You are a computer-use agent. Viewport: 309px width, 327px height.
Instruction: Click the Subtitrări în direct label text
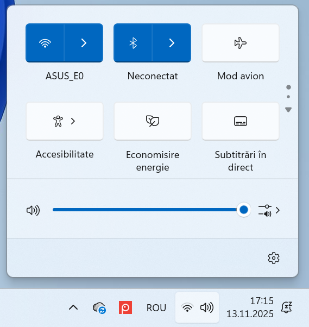click(241, 161)
